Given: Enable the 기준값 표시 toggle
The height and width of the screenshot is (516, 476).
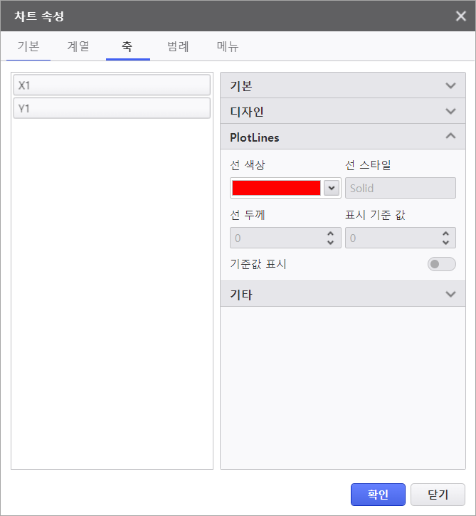Looking at the screenshot, I should point(441,264).
